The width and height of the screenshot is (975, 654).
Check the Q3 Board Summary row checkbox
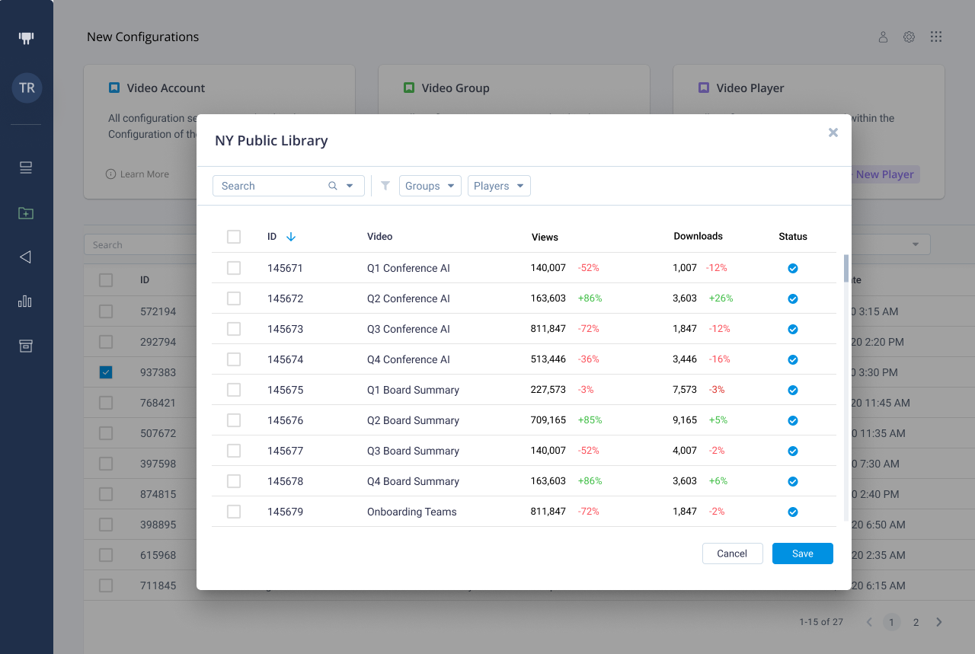[234, 451]
